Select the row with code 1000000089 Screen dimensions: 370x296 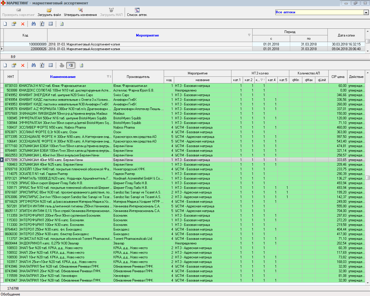(25, 44)
